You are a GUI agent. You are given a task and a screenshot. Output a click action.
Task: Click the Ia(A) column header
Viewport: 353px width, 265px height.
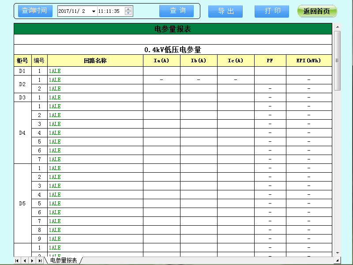(161, 61)
